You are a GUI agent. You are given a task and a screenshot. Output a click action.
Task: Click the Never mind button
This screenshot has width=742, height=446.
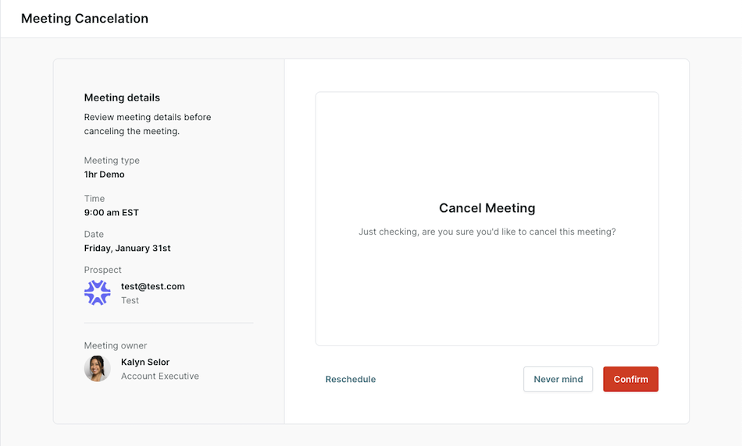coord(558,379)
